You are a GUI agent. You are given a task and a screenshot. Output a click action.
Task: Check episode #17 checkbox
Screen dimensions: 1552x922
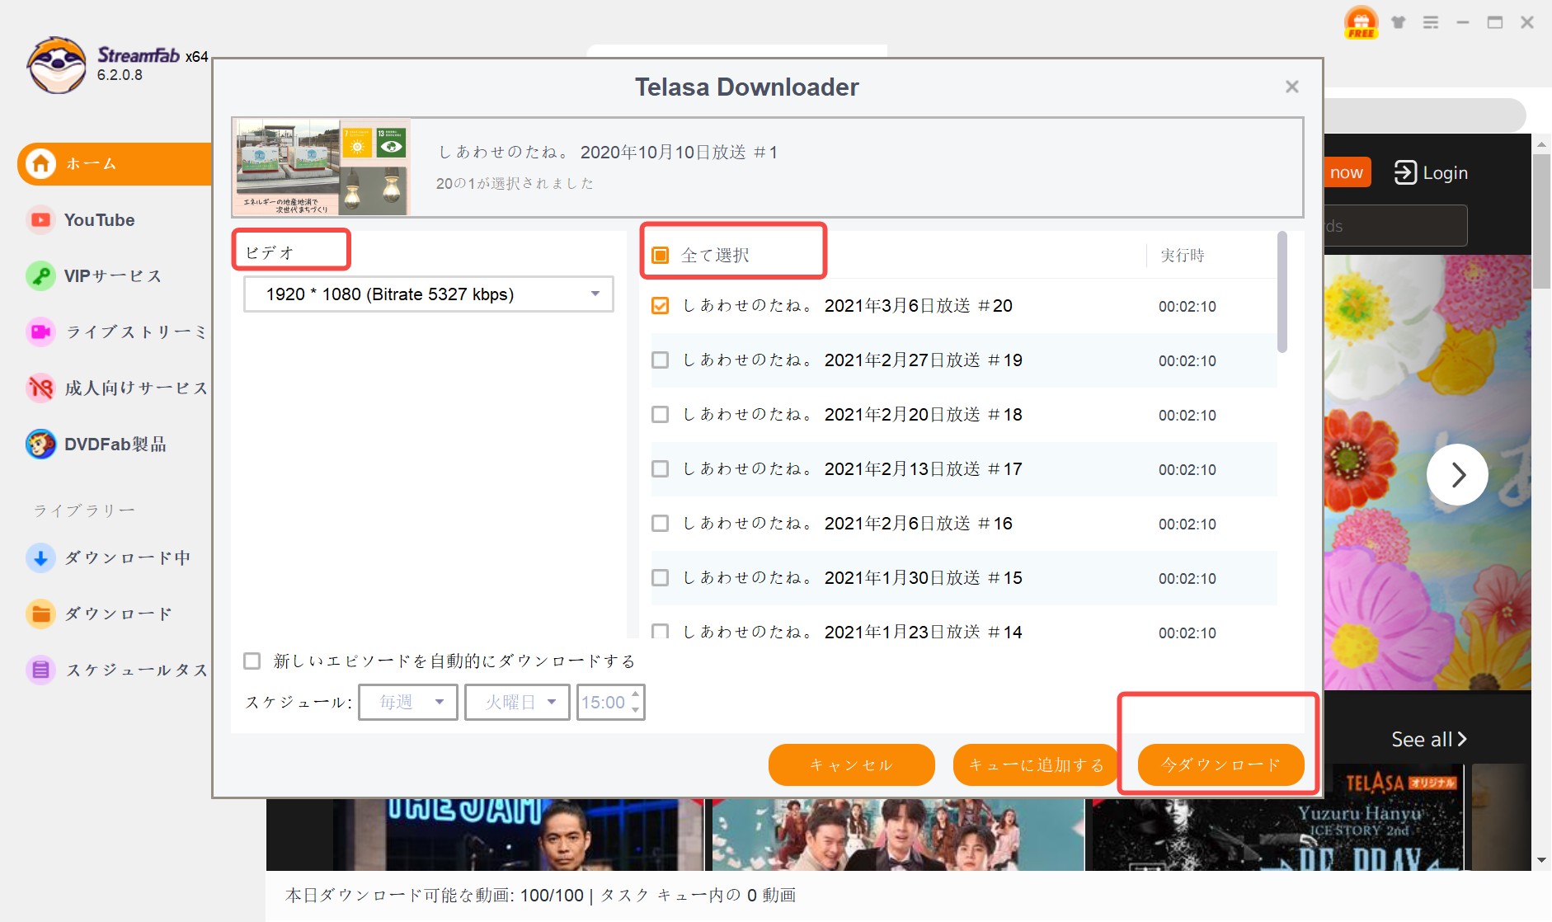(x=661, y=469)
